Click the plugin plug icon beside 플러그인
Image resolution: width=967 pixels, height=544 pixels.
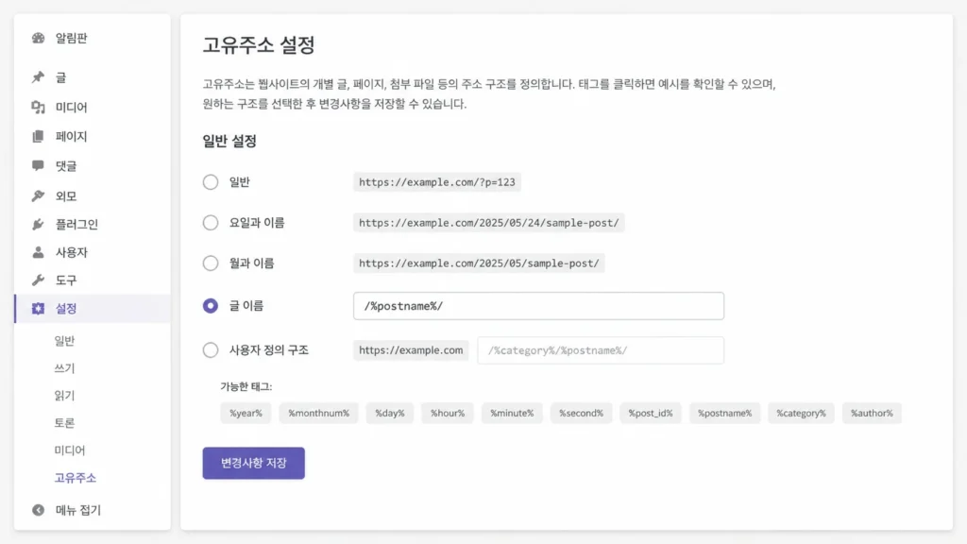click(38, 225)
